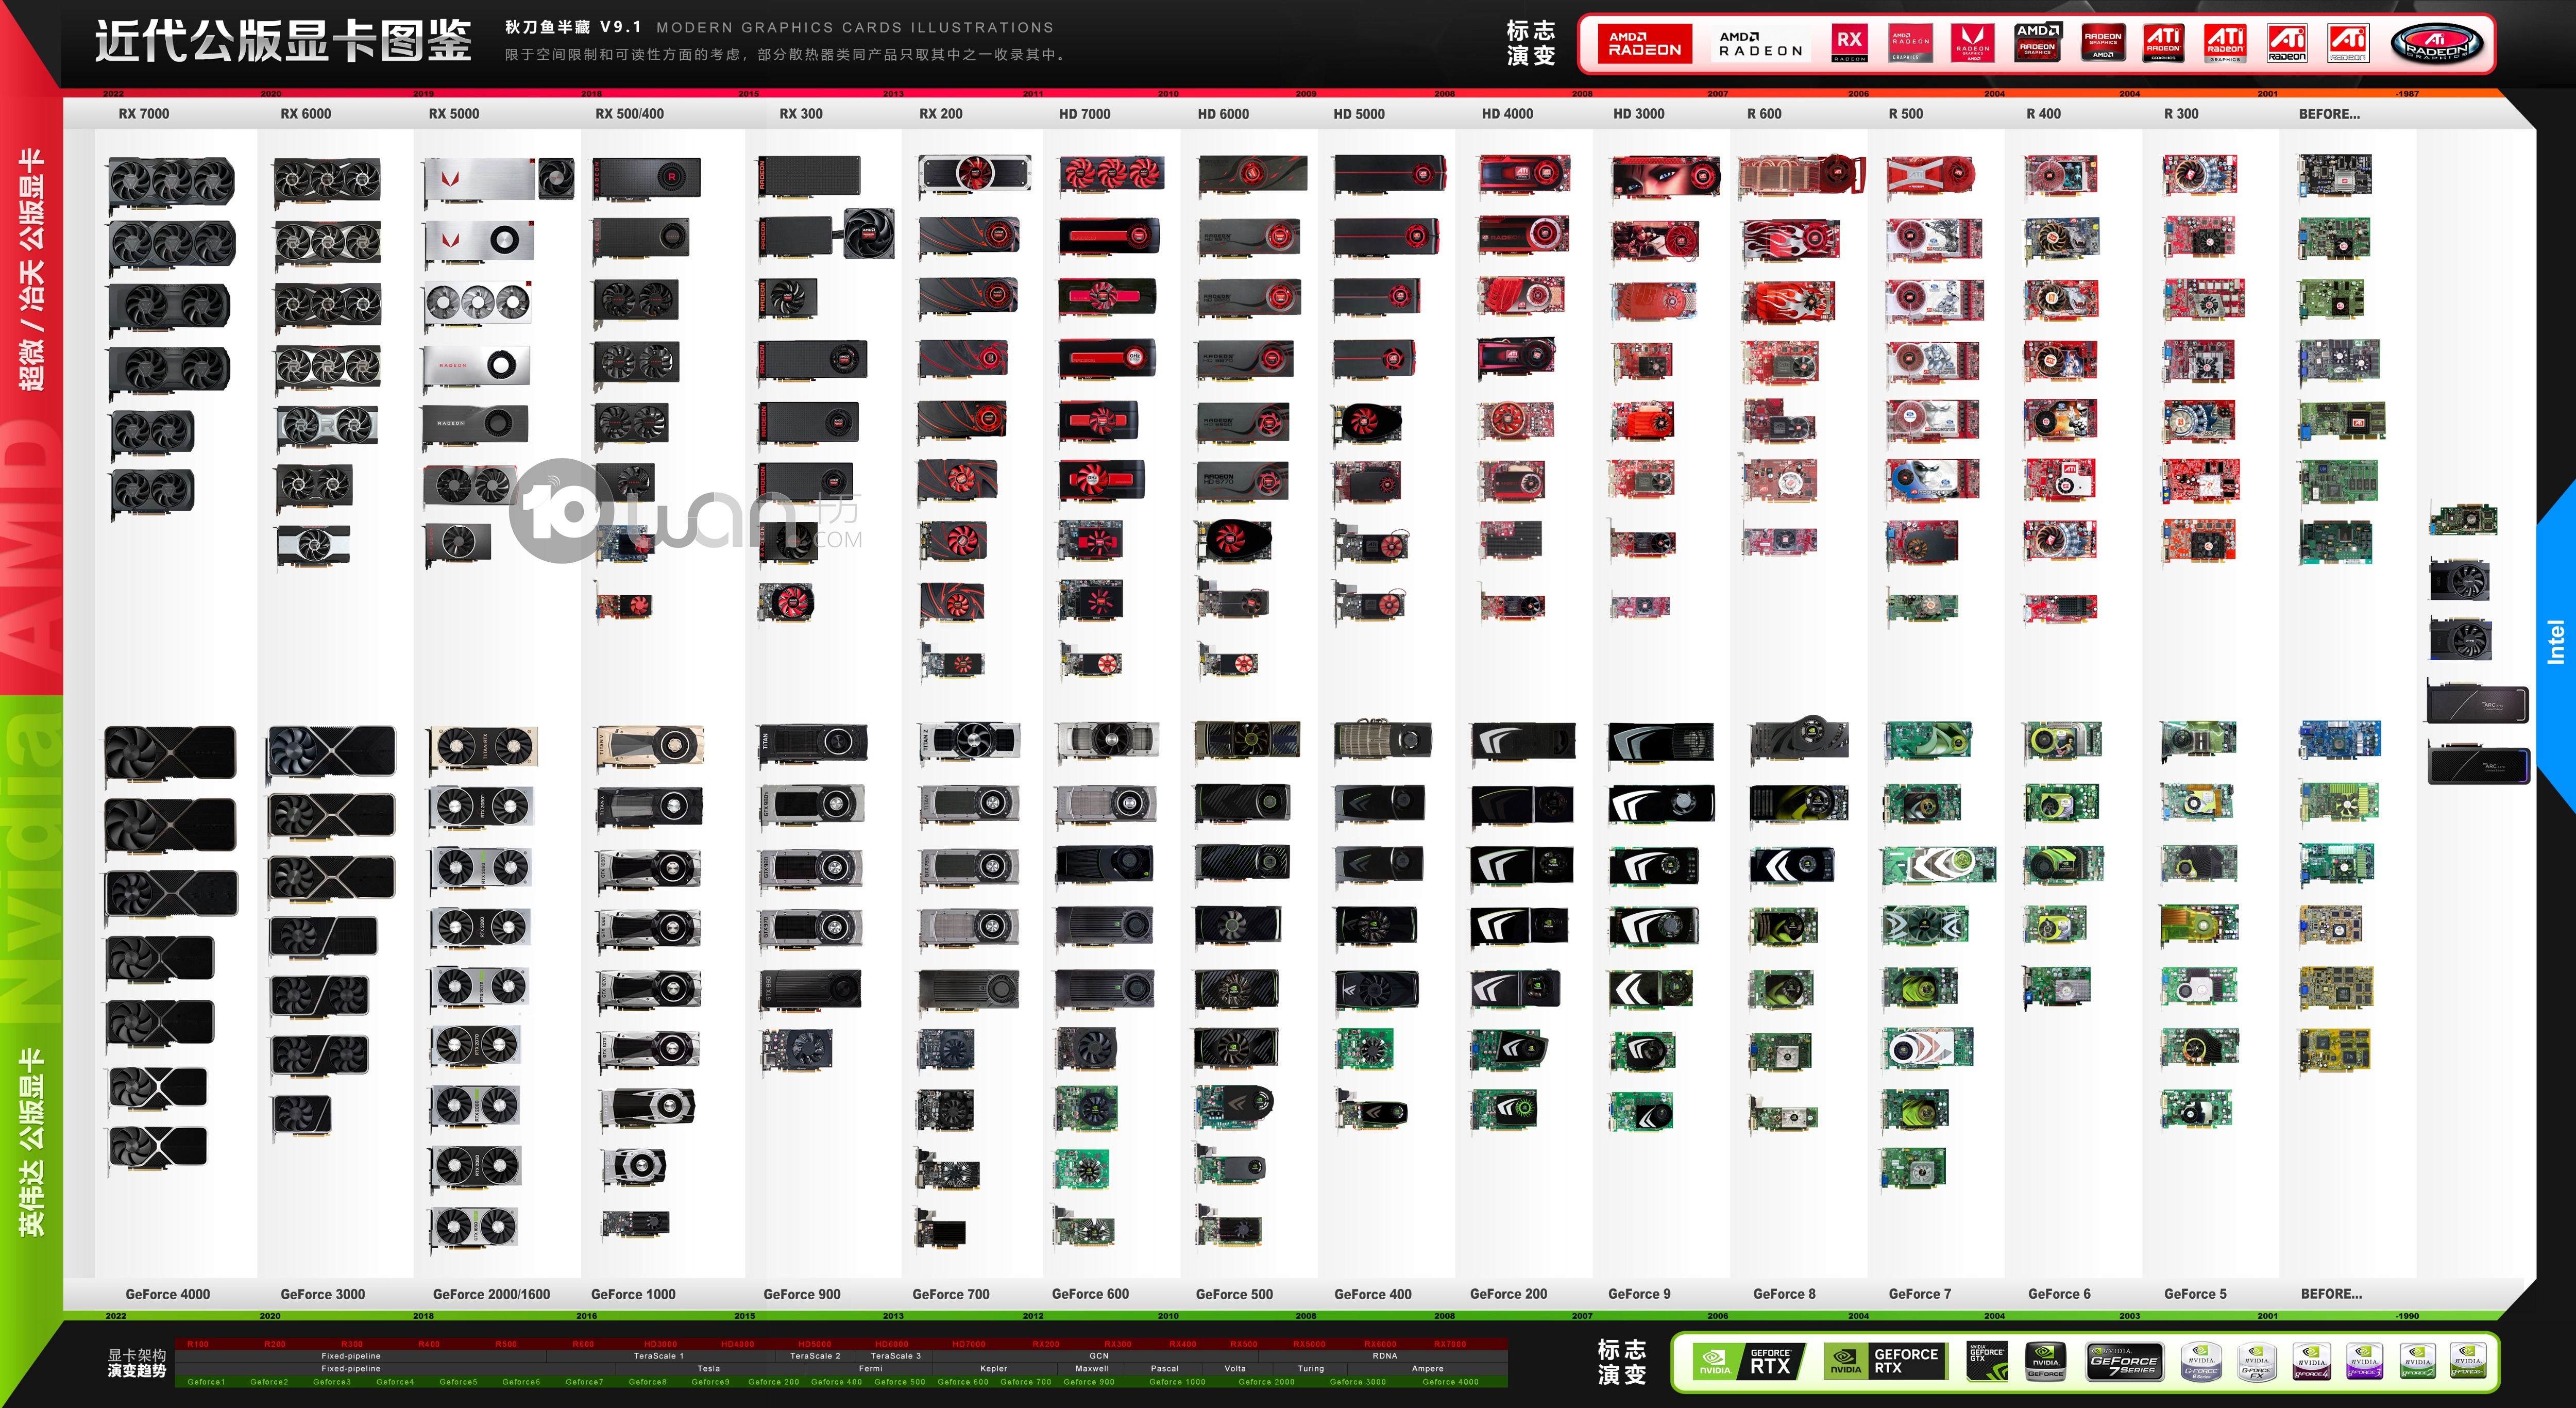Click the blue Intel side label
2576x1408 pixels.
tap(2556, 642)
